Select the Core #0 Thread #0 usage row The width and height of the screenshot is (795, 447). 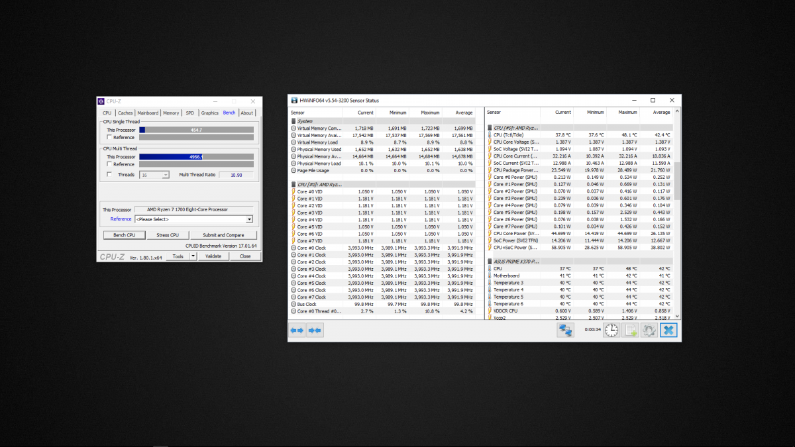coord(382,311)
